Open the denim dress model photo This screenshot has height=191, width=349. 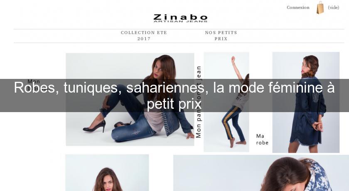[x=306, y=102]
